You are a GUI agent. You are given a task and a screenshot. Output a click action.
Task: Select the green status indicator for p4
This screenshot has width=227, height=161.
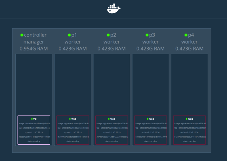(x=186, y=35)
